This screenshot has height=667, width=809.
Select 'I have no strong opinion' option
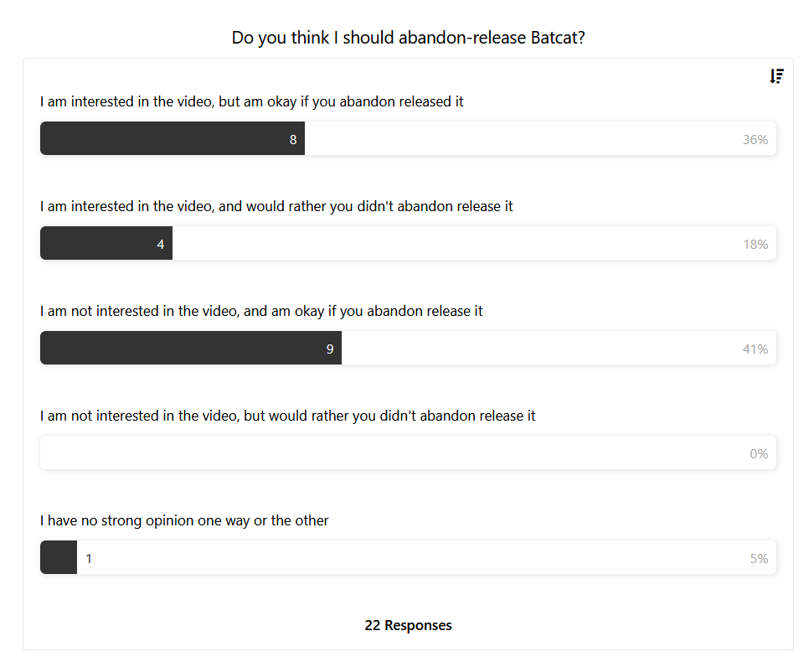pos(184,521)
